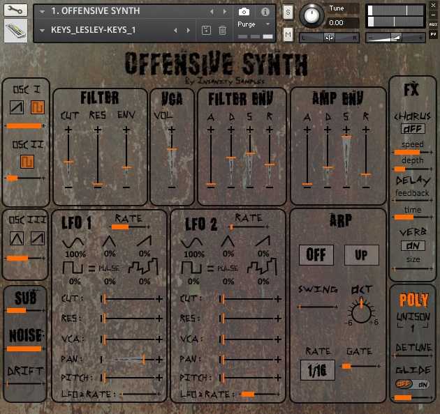Select the previous snapshot arrow
Image resolution: width=440 pixels, height=414 pixels.
(x=175, y=30)
